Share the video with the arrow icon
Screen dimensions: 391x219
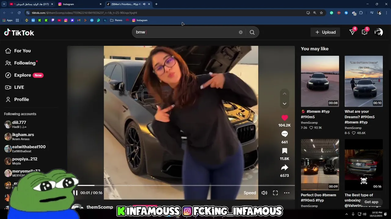[x=284, y=168]
